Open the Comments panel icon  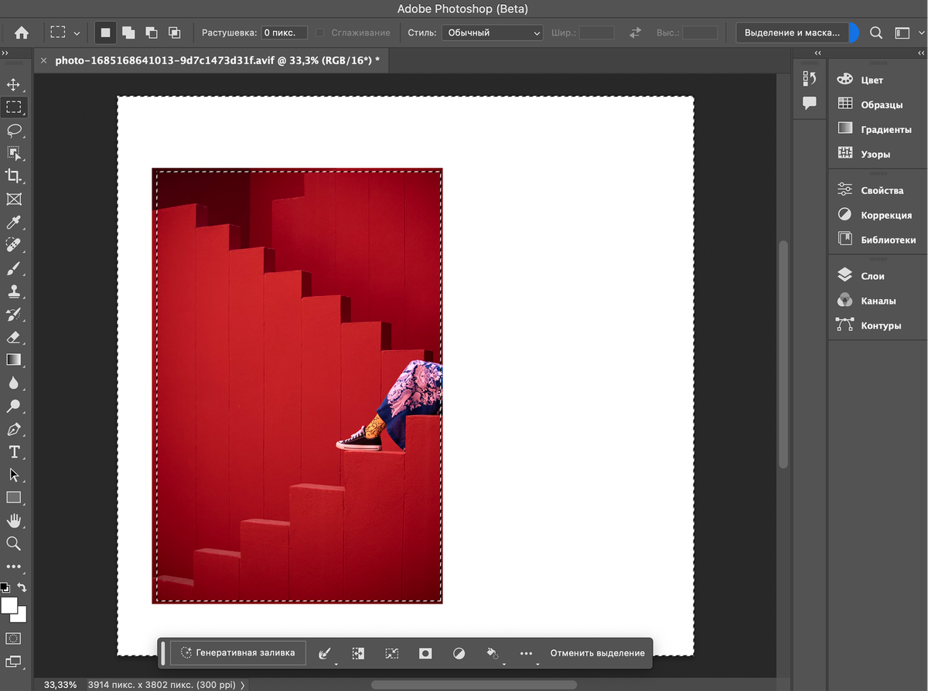(810, 103)
